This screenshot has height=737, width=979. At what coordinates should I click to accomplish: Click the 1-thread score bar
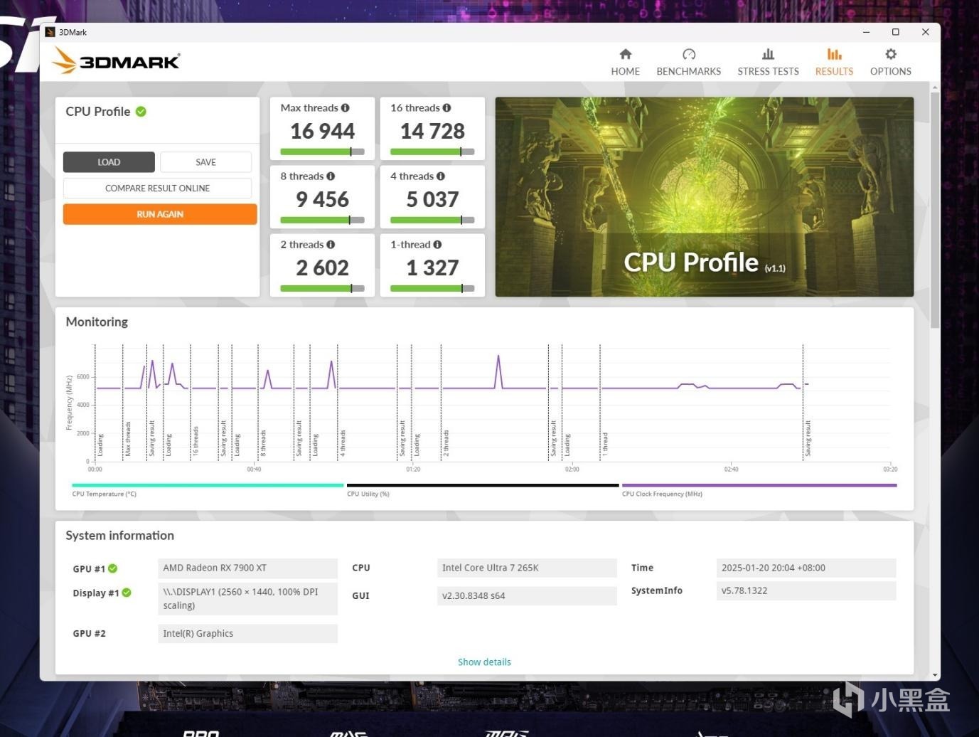coord(432,288)
